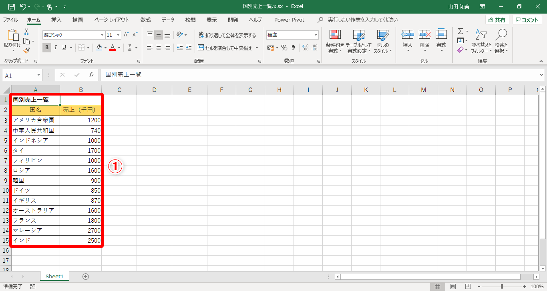Screen dimensions: 547x291
Task: Open the number format 標準 dropdown
Action: click(x=316, y=35)
